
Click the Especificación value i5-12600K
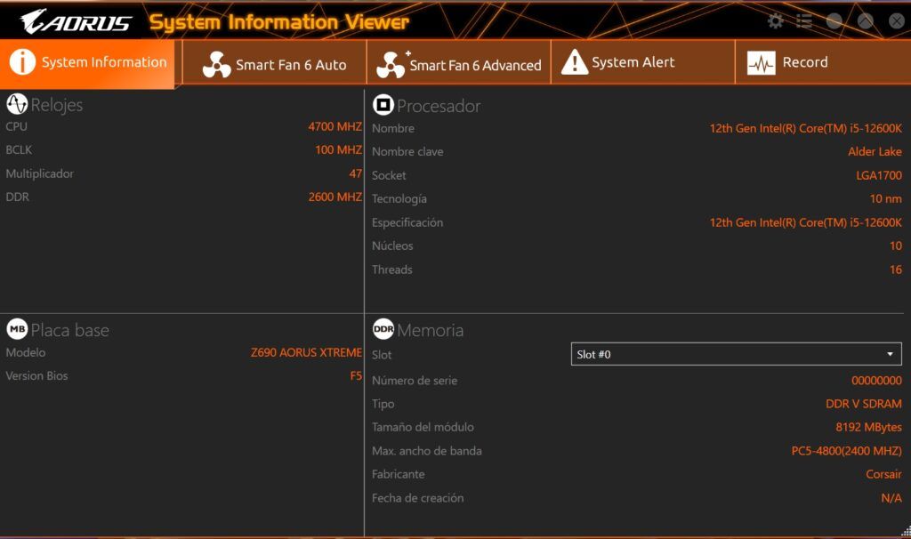click(x=805, y=222)
